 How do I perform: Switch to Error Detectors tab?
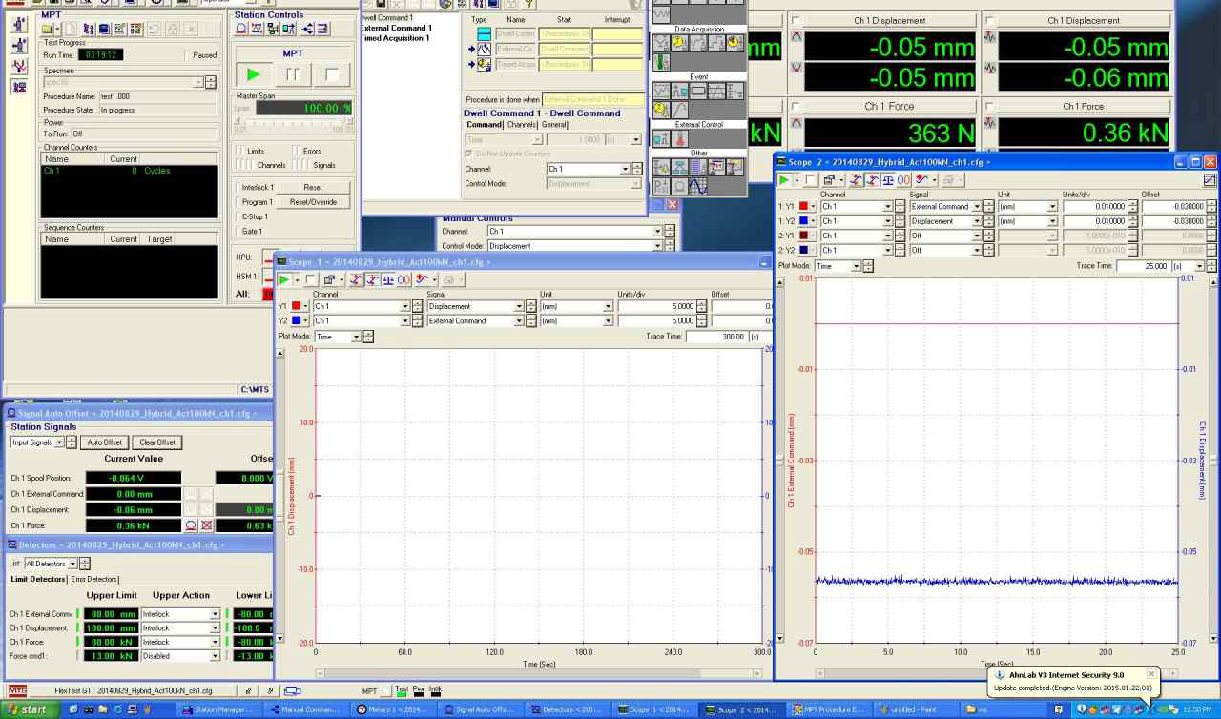[x=94, y=579]
